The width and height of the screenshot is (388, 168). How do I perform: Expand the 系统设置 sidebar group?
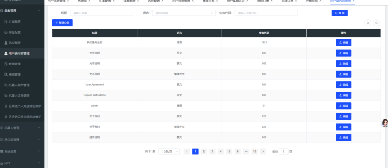coord(22,151)
